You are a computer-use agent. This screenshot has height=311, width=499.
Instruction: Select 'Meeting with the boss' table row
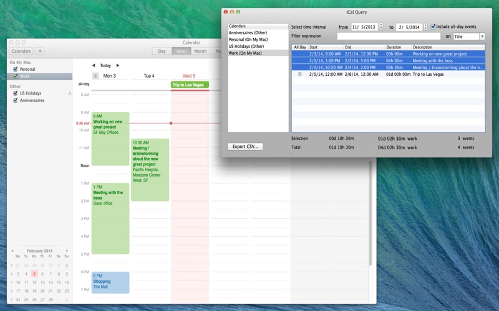(388, 60)
